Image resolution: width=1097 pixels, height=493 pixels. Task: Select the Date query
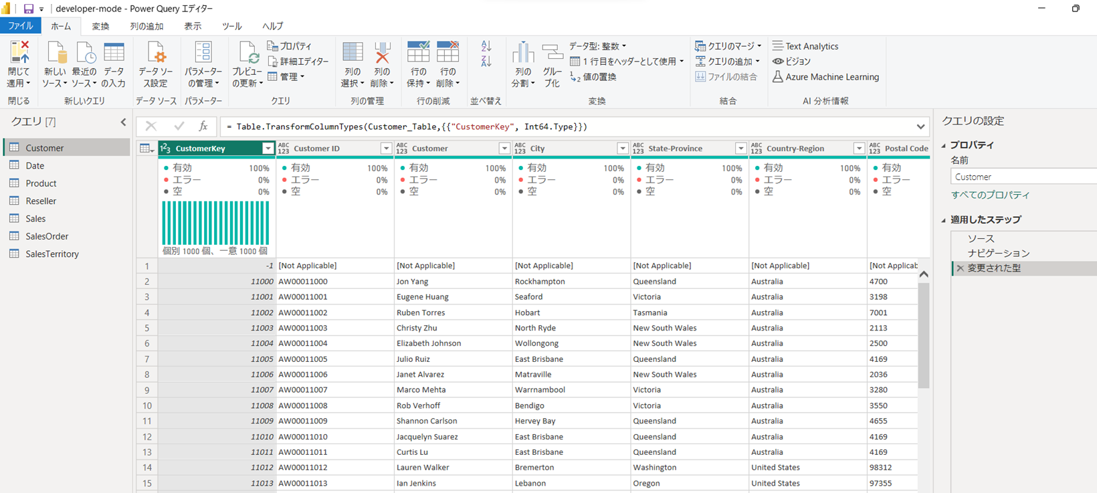(x=67, y=166)
